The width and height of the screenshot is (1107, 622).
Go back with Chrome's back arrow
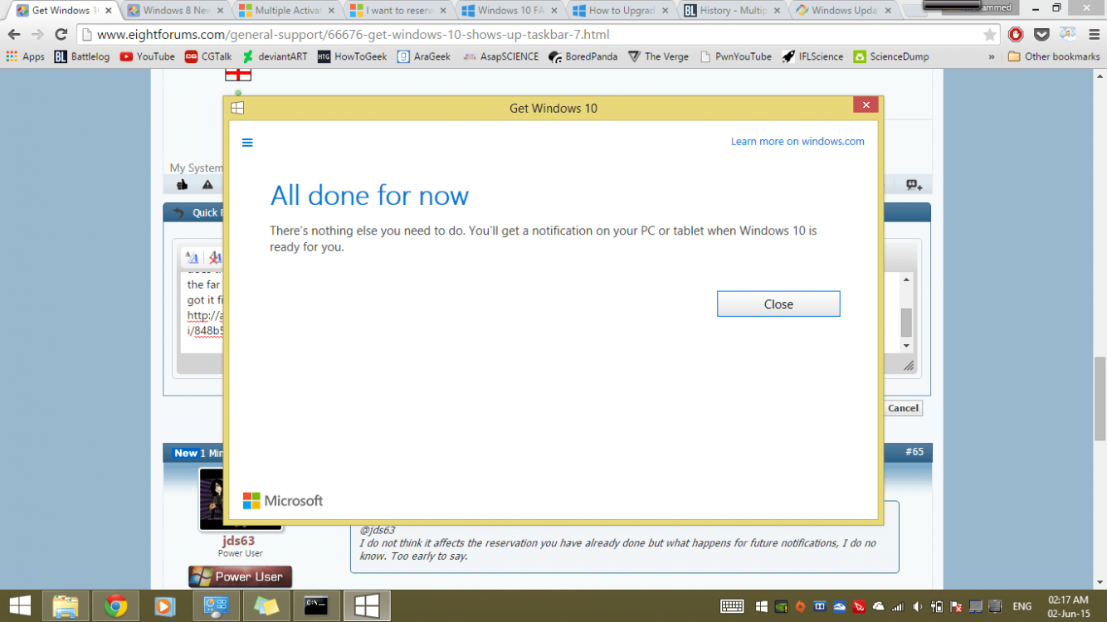pyautogui.click(x=14, y=35)
